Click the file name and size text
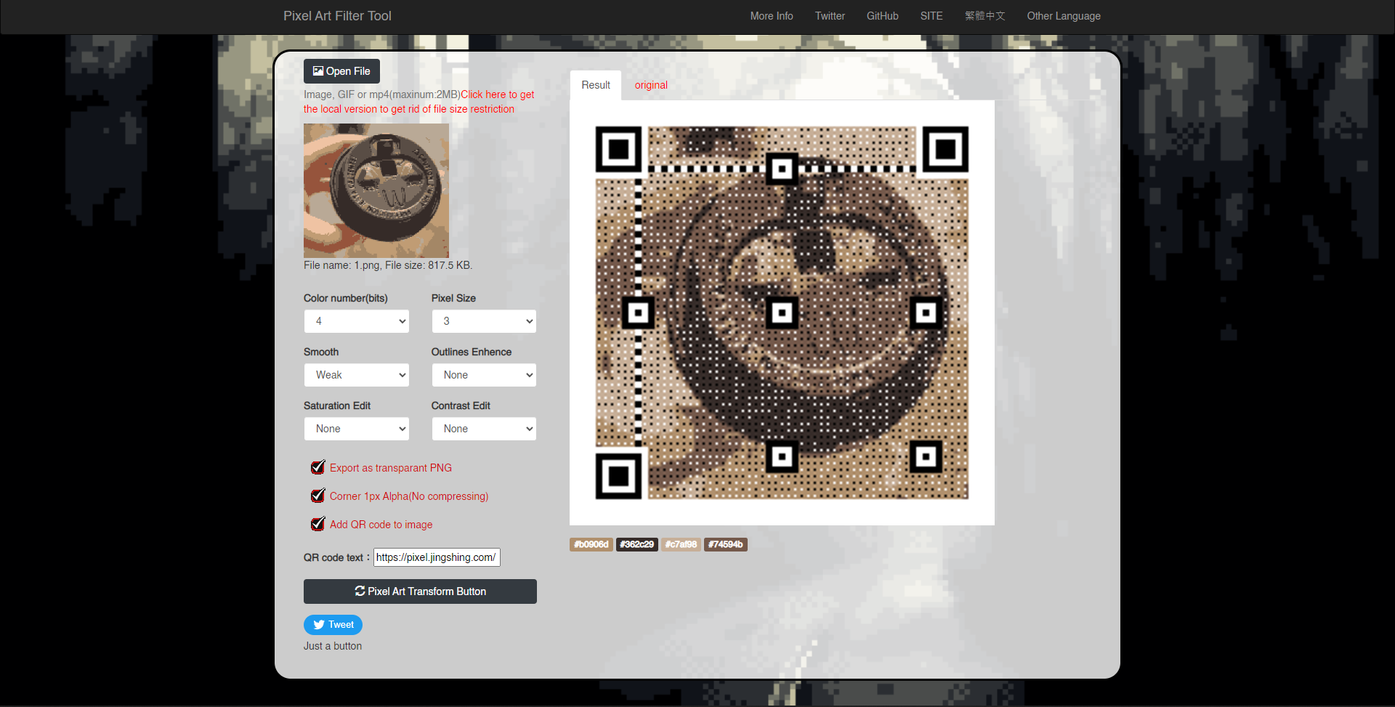The height and width of the screenshot is (707, 1395). 388,265
